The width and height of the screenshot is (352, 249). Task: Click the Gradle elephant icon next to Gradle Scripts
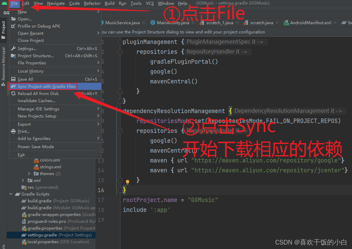tap(18, 194)
